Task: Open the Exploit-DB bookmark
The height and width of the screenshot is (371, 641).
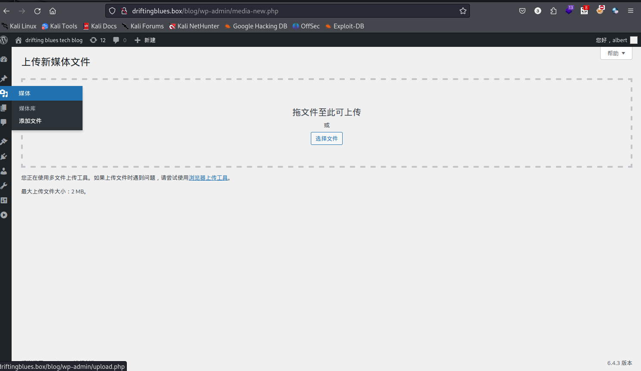Action: click(345, 26)
